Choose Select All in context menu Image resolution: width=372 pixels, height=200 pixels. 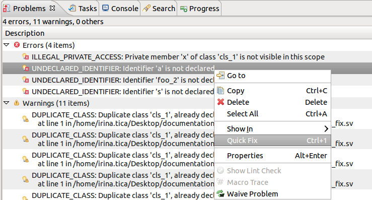tap(272, 114)
